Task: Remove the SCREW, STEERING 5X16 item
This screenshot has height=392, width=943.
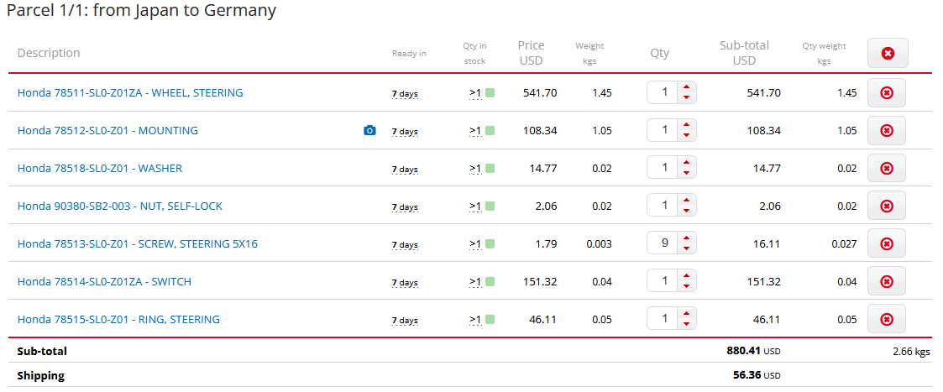Action: 886,243
